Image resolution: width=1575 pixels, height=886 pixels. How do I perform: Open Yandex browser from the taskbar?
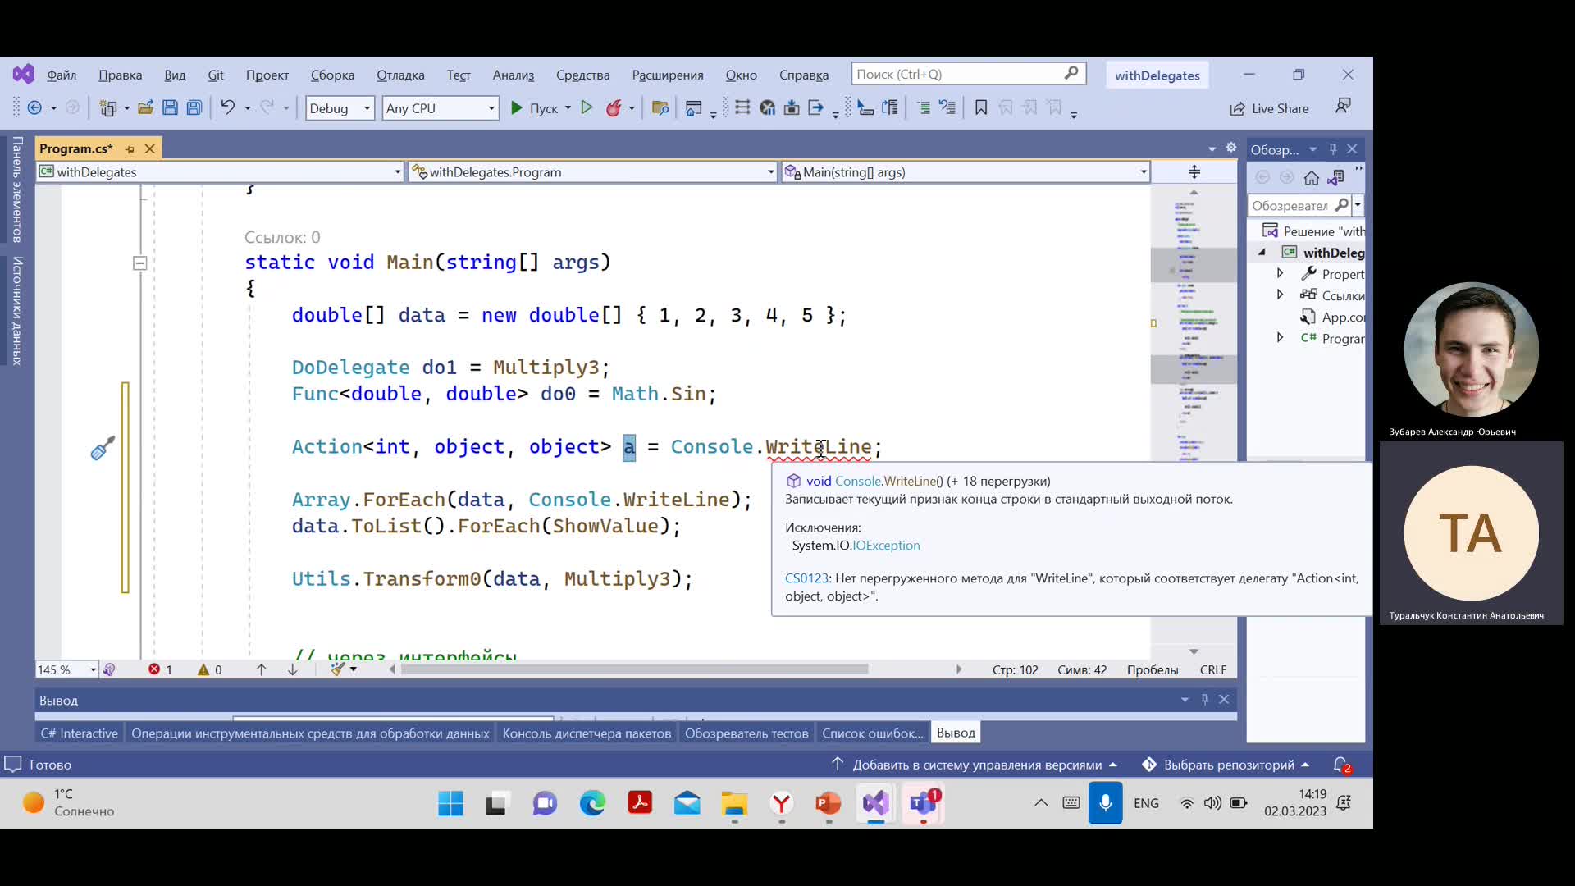point(782,803)
